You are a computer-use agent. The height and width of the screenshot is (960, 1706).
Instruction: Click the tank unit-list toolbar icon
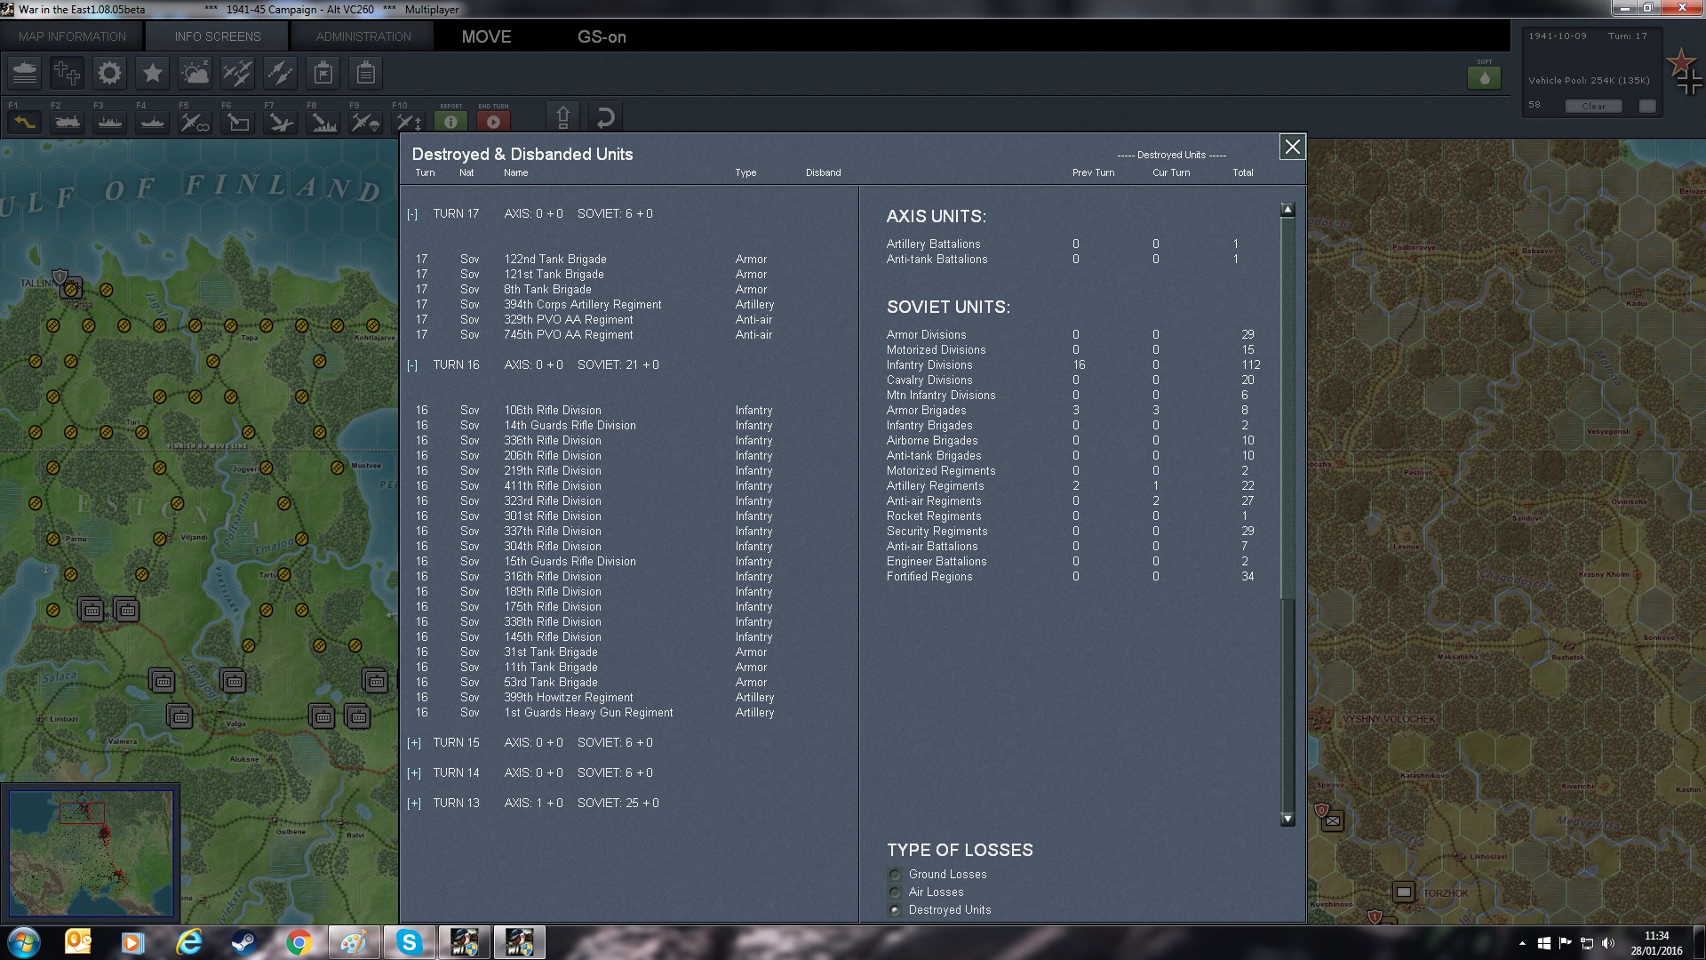[x=25, y=73]
